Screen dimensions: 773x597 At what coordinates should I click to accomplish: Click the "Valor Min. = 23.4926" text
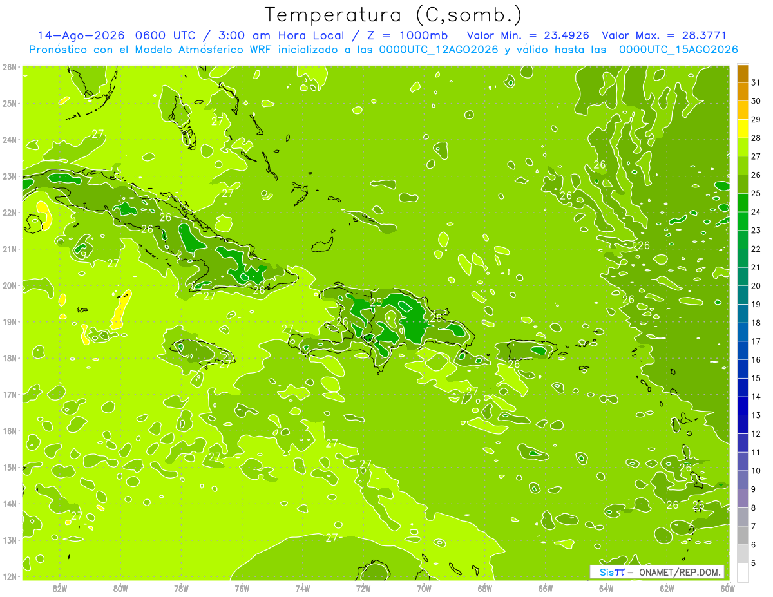(x=528, y=35)
